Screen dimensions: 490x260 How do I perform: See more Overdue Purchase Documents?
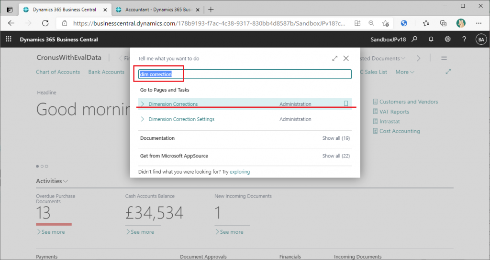pos(51,232)
